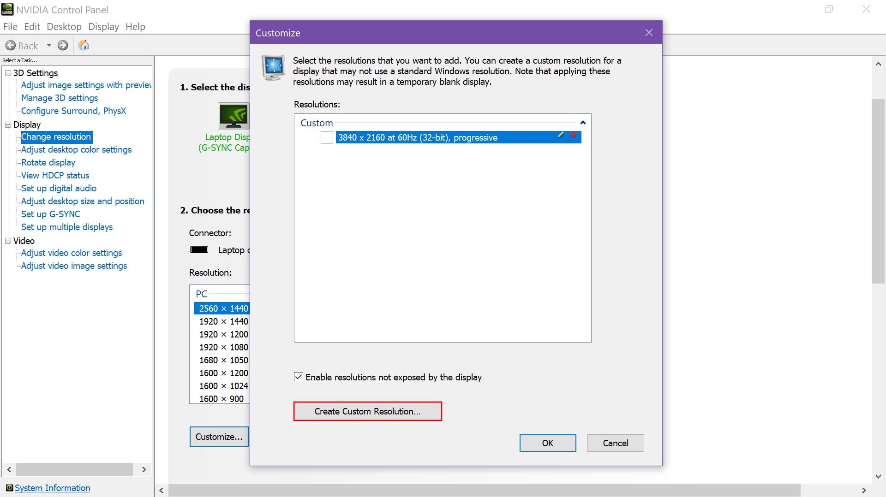Click the icon next to System Information

9,488
